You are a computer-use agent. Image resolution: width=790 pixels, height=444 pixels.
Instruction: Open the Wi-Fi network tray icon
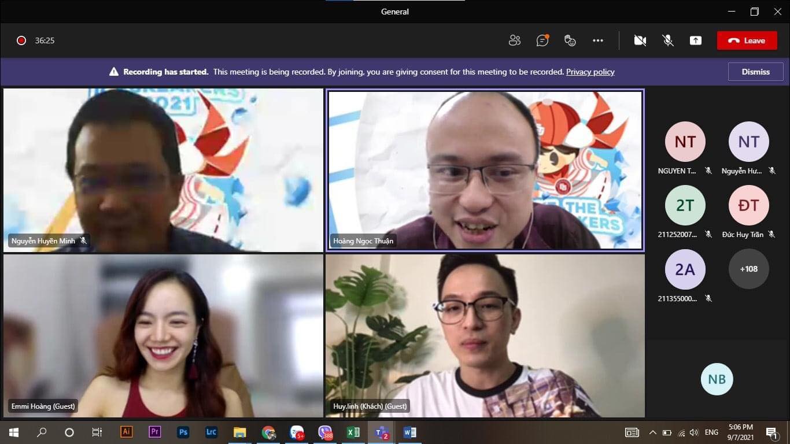[x=681, y=432]
